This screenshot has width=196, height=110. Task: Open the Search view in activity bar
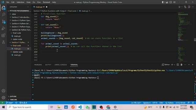[x=3, y=15]
